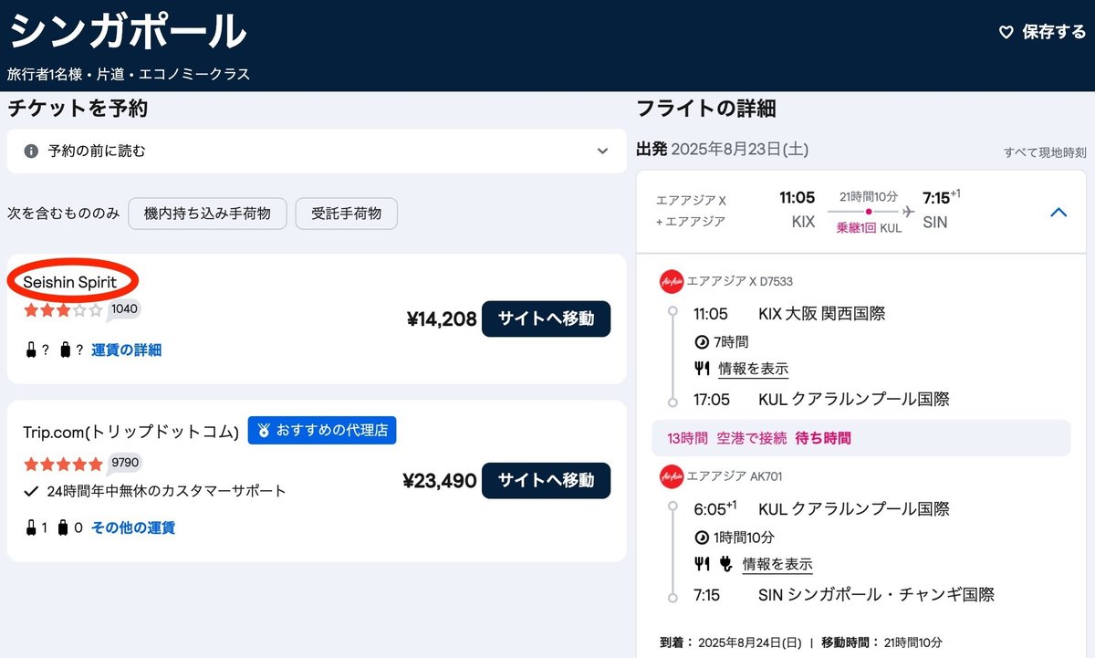Click the meal icon on the KIX segment
The width and height of the screenshot is (1095, 658).
(702, 369)
